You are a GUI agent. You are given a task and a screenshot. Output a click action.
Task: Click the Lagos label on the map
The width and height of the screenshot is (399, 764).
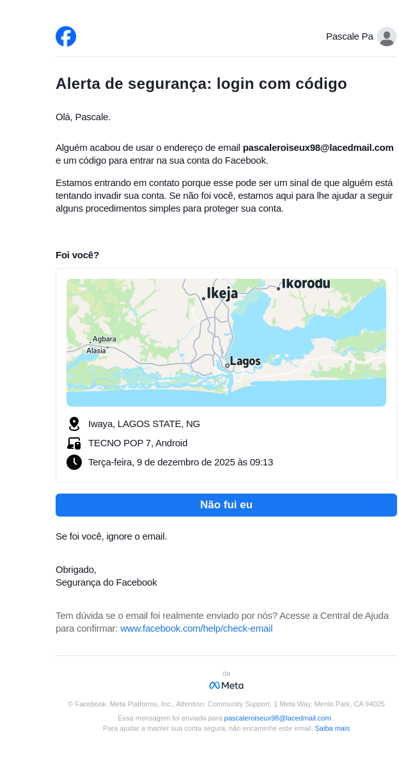tap(245, 361)
